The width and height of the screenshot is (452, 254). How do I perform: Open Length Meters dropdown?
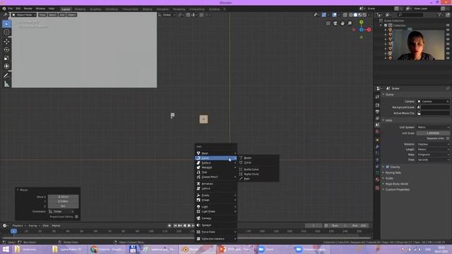(433, 150)
